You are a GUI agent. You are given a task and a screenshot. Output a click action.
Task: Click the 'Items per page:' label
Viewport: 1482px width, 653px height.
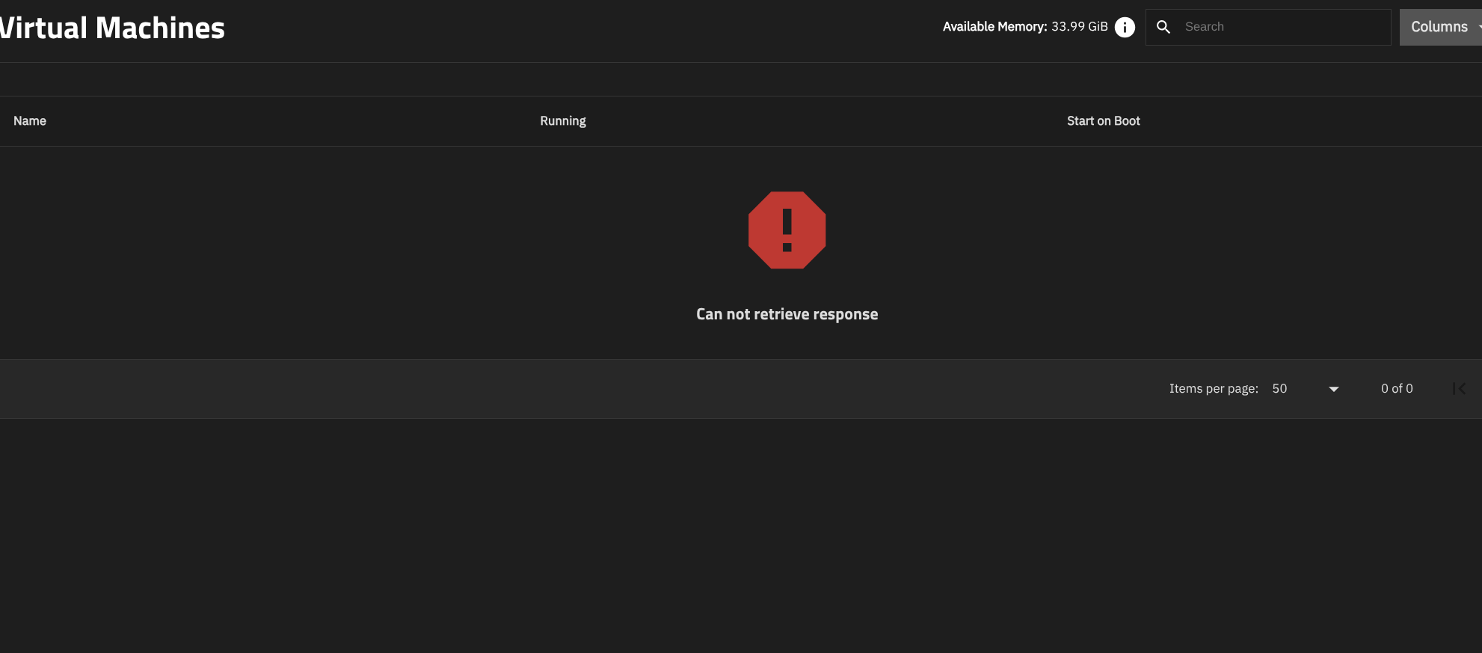[1214, 389]
